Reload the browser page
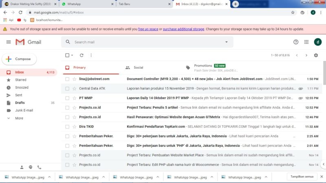Image resolution: width=326 pixels, height=183 pixels. pos(20,13)
